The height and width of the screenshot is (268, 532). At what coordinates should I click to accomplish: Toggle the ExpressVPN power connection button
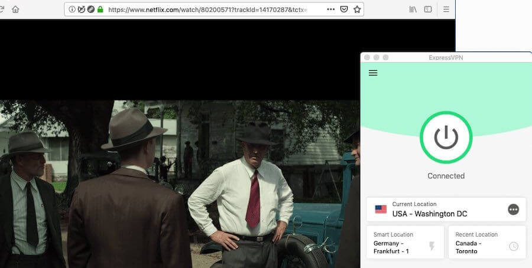(446, 137)
